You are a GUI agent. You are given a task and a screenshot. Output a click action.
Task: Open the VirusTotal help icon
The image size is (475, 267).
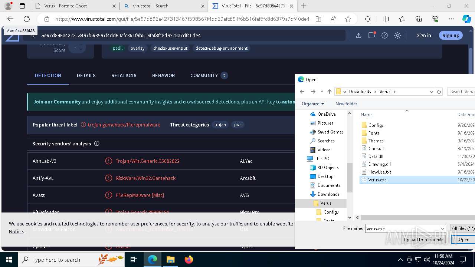[384, 35]
